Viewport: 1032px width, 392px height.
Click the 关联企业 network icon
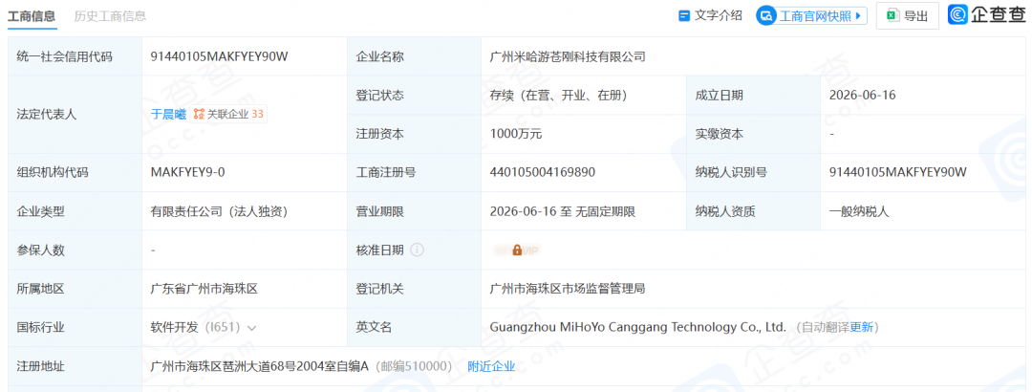pos(200,114)
